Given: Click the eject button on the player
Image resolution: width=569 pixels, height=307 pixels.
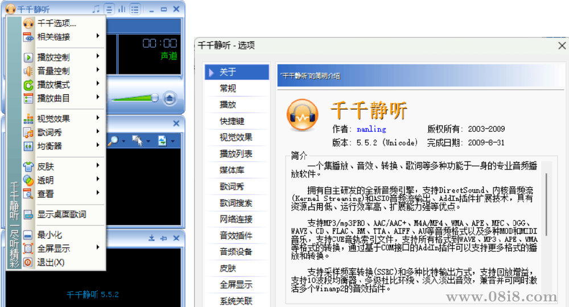Looking at the screenshot, I should point(170,98).
